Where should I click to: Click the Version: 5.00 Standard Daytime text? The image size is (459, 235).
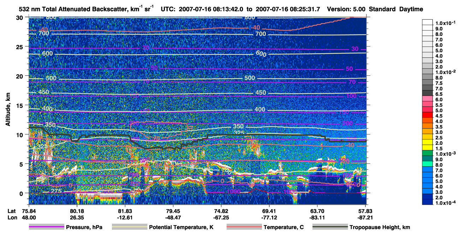[x=375, y=9]
